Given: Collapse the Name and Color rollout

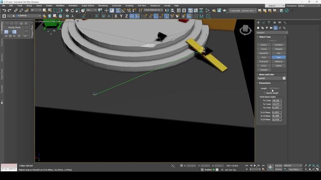Looking at the screenshot, I should click(266, 74).
